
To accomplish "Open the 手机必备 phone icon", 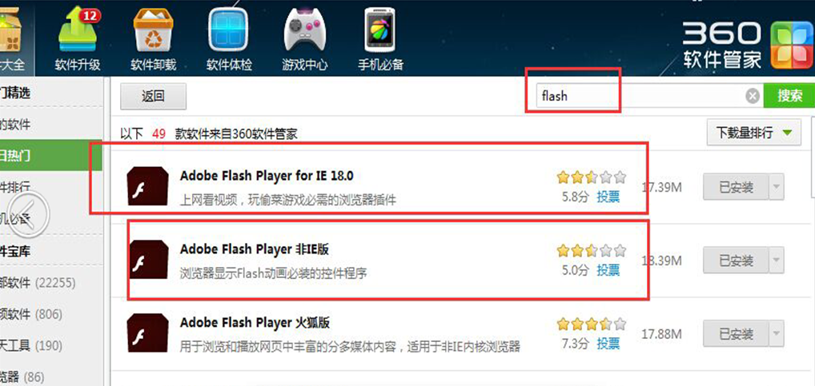I will (382, 30).
